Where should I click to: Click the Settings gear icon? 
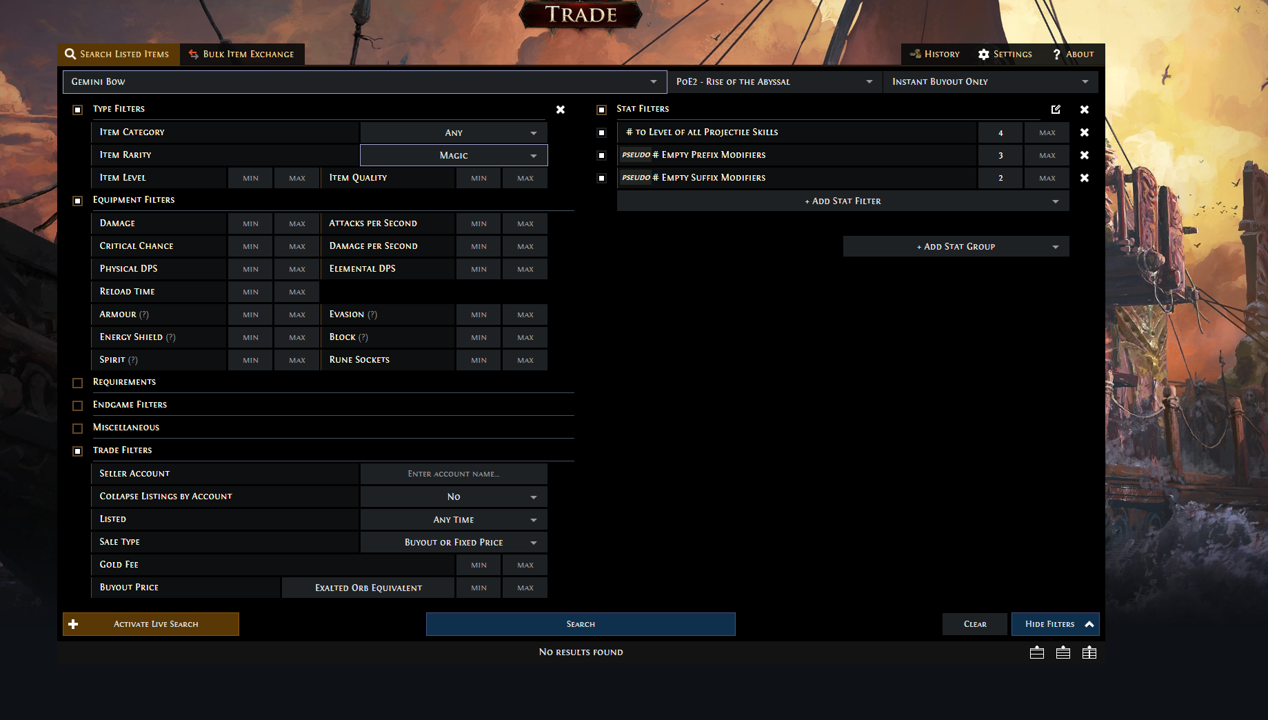[x=984, y=54]
